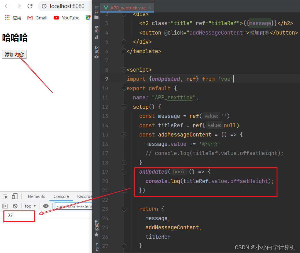Open the Gmail bookmark
The image size is (300, 253).
click(x=37, y=18)
